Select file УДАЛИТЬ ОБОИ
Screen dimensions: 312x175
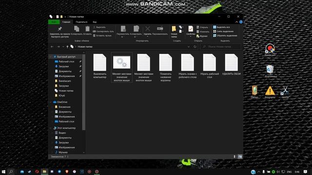231,65
